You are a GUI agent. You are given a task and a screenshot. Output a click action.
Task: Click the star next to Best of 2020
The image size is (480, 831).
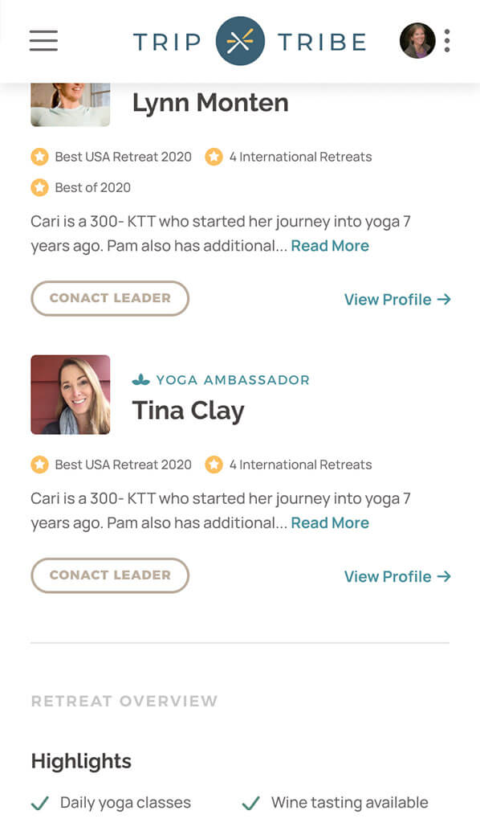(x=39, y=187)
